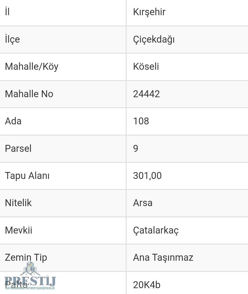248x294 pixels.
Task: Click the Mahalle/Köy label
Action: [x=31, y=67]
